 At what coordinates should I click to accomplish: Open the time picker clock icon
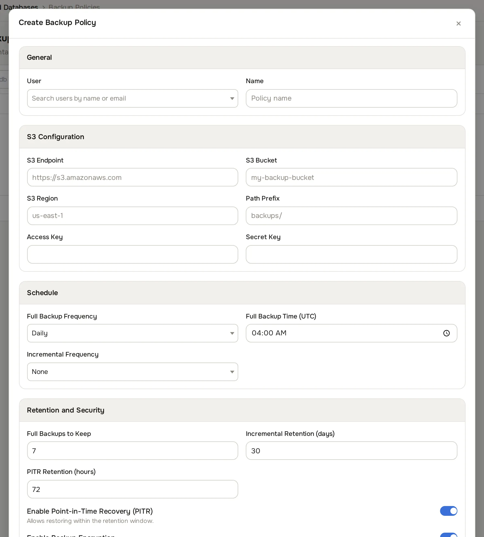tap(446, 333)
